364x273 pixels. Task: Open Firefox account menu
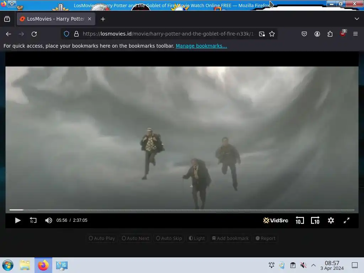[317, 34]
